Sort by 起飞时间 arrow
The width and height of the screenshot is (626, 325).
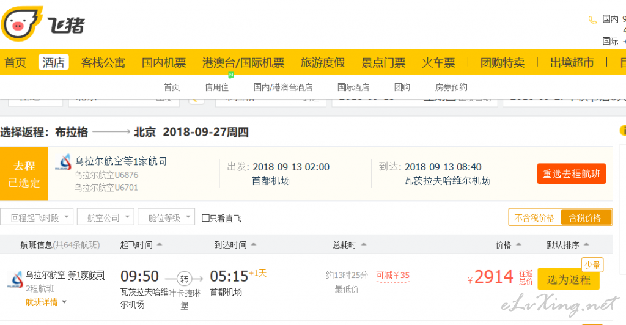160,244
